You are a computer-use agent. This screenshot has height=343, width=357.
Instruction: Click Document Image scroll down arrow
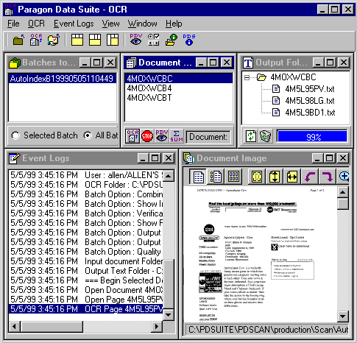343,316
